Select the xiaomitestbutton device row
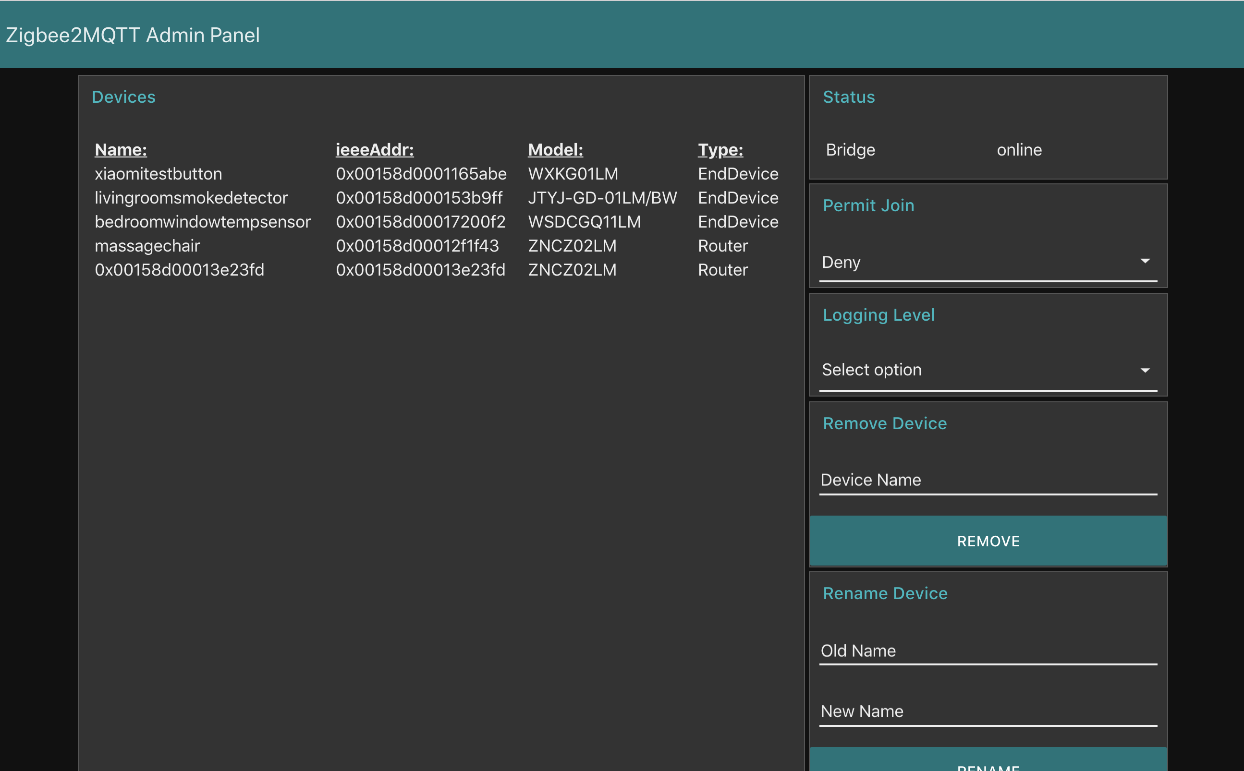The image size is (1244, 771). pos(159,174)
